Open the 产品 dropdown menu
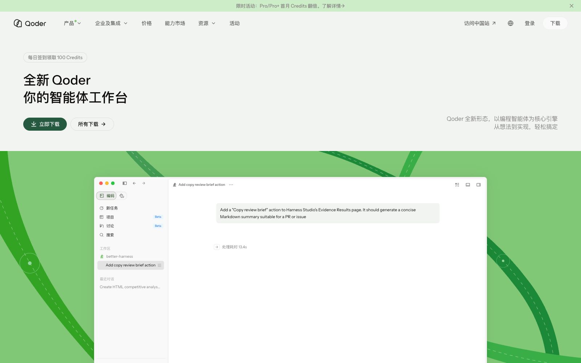Screen dimensions: 581x363 click(72, 23)
